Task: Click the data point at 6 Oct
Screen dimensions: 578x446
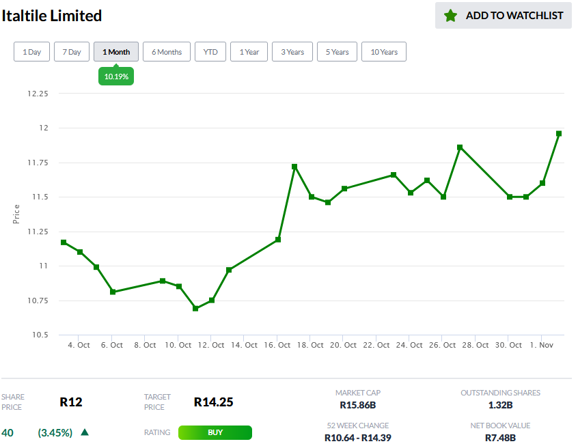Action: click(113, 292)
